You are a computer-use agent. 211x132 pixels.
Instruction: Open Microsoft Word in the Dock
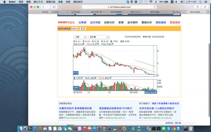(x=144, y=128)
